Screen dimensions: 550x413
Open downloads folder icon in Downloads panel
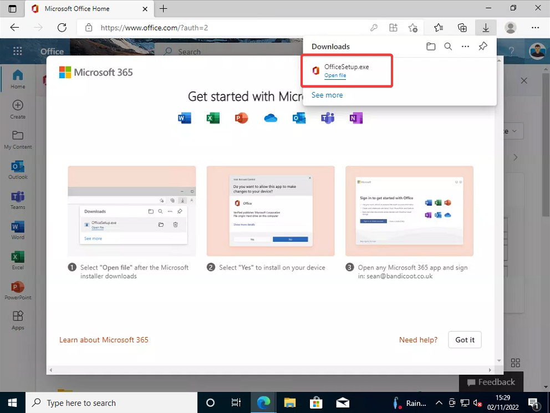pos(431,47)
